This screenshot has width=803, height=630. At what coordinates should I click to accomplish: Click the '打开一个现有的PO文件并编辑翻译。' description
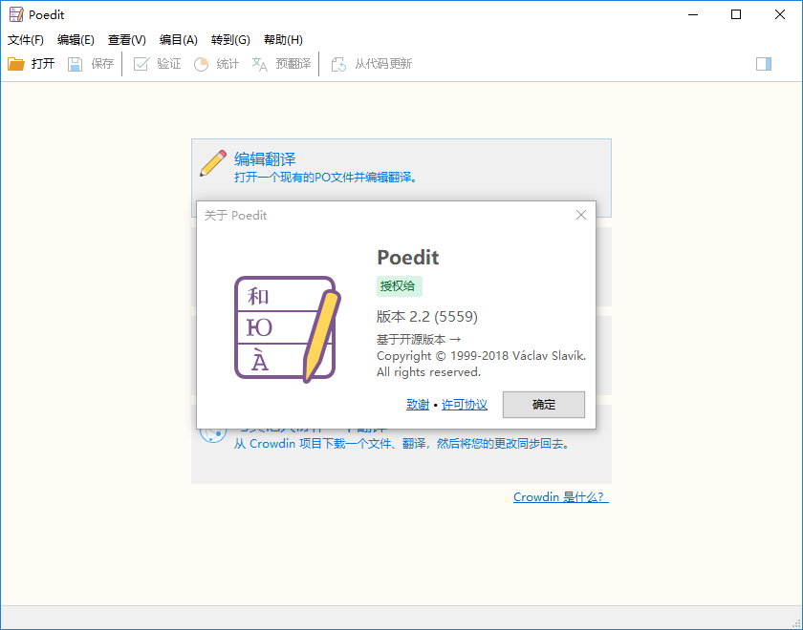328,178
